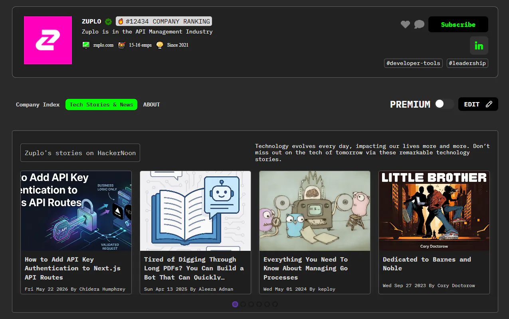Open 'Everything You Need To Know' Go title

tap(306, 268)
